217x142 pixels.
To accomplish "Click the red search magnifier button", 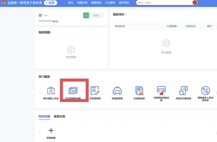I will click(195, 2).
